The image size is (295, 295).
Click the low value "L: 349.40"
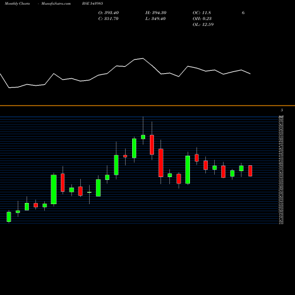tap(155, 19)
